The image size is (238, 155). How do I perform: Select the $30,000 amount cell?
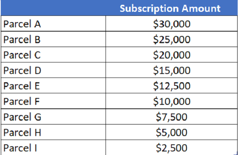click(x=171, y=23)
